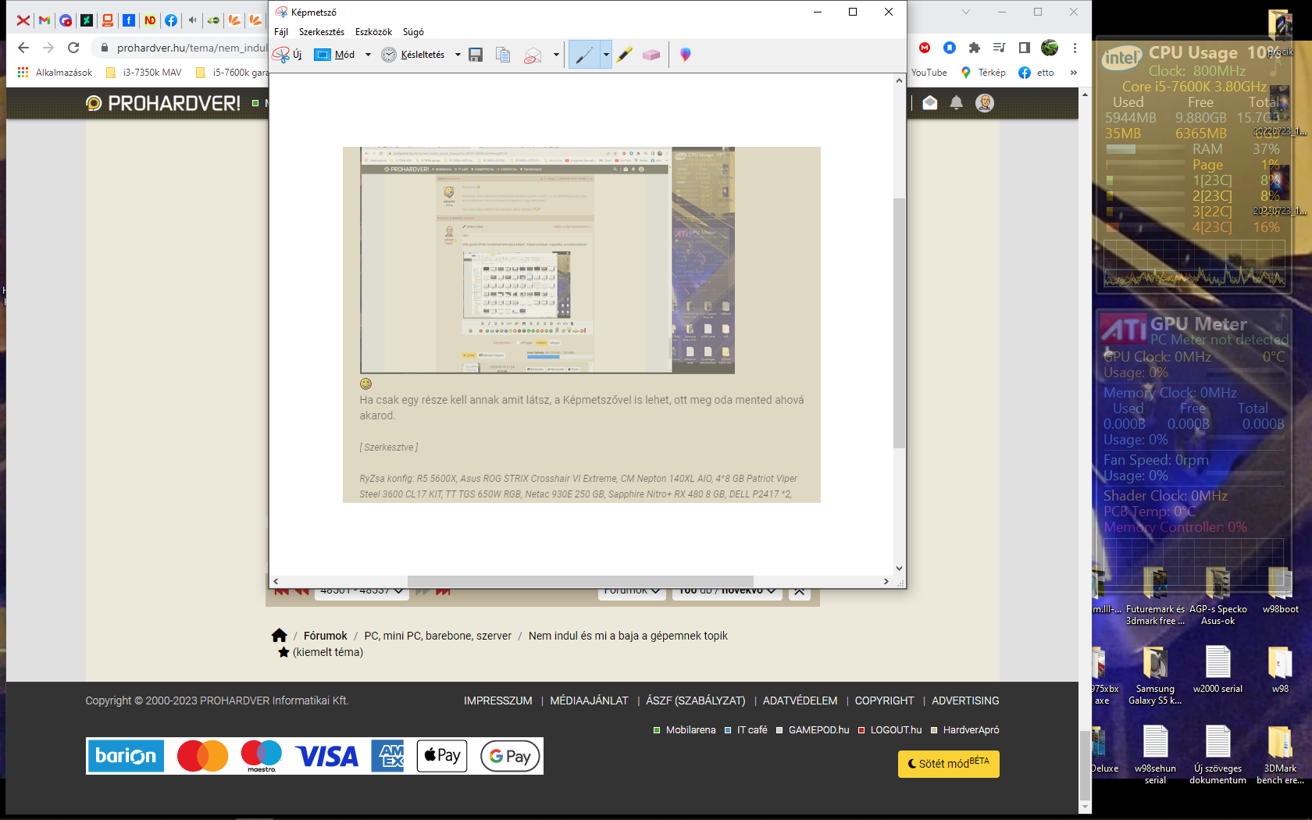Select the yellow Highlighter tool
1312x820 pixels.
[x=625, y=55]
